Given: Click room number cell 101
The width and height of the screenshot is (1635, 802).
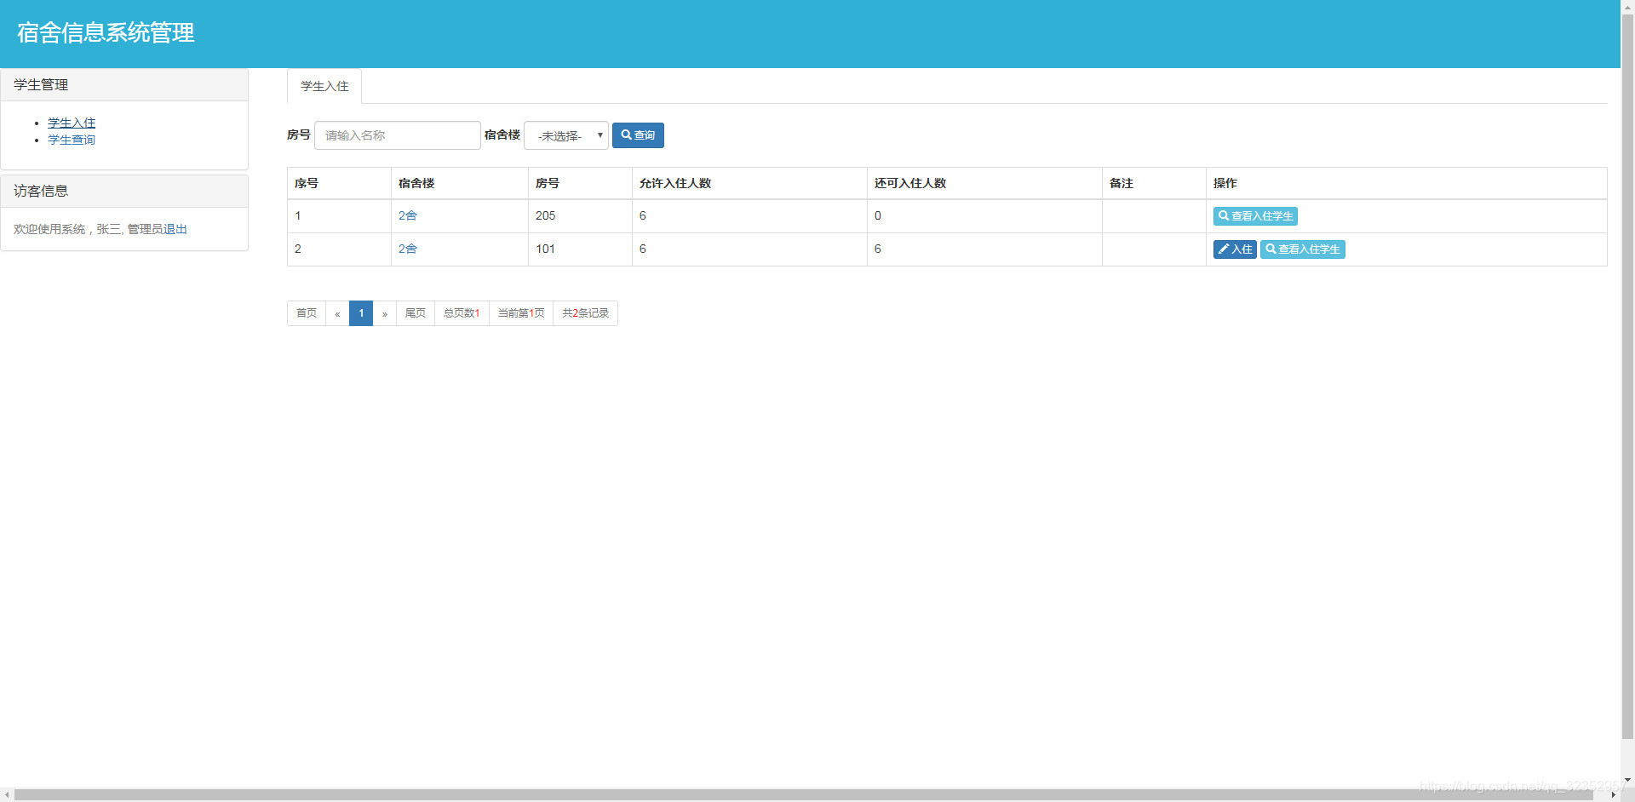Looking at the screenshot, I should coord(580,249).
